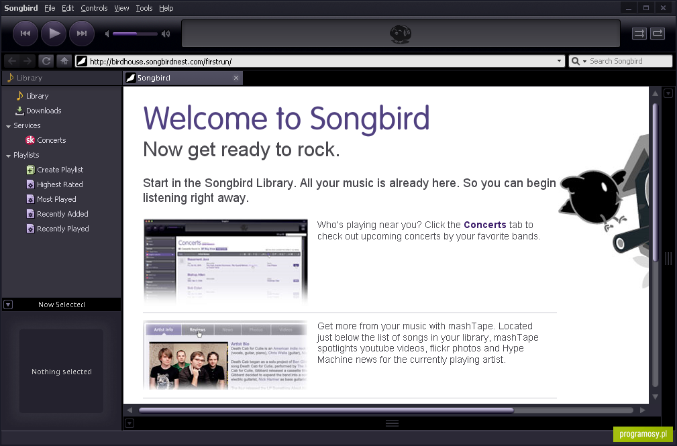This screenshot has height=446, width=677.
Task: Open the Edit menu
Action: click(68, 8)
